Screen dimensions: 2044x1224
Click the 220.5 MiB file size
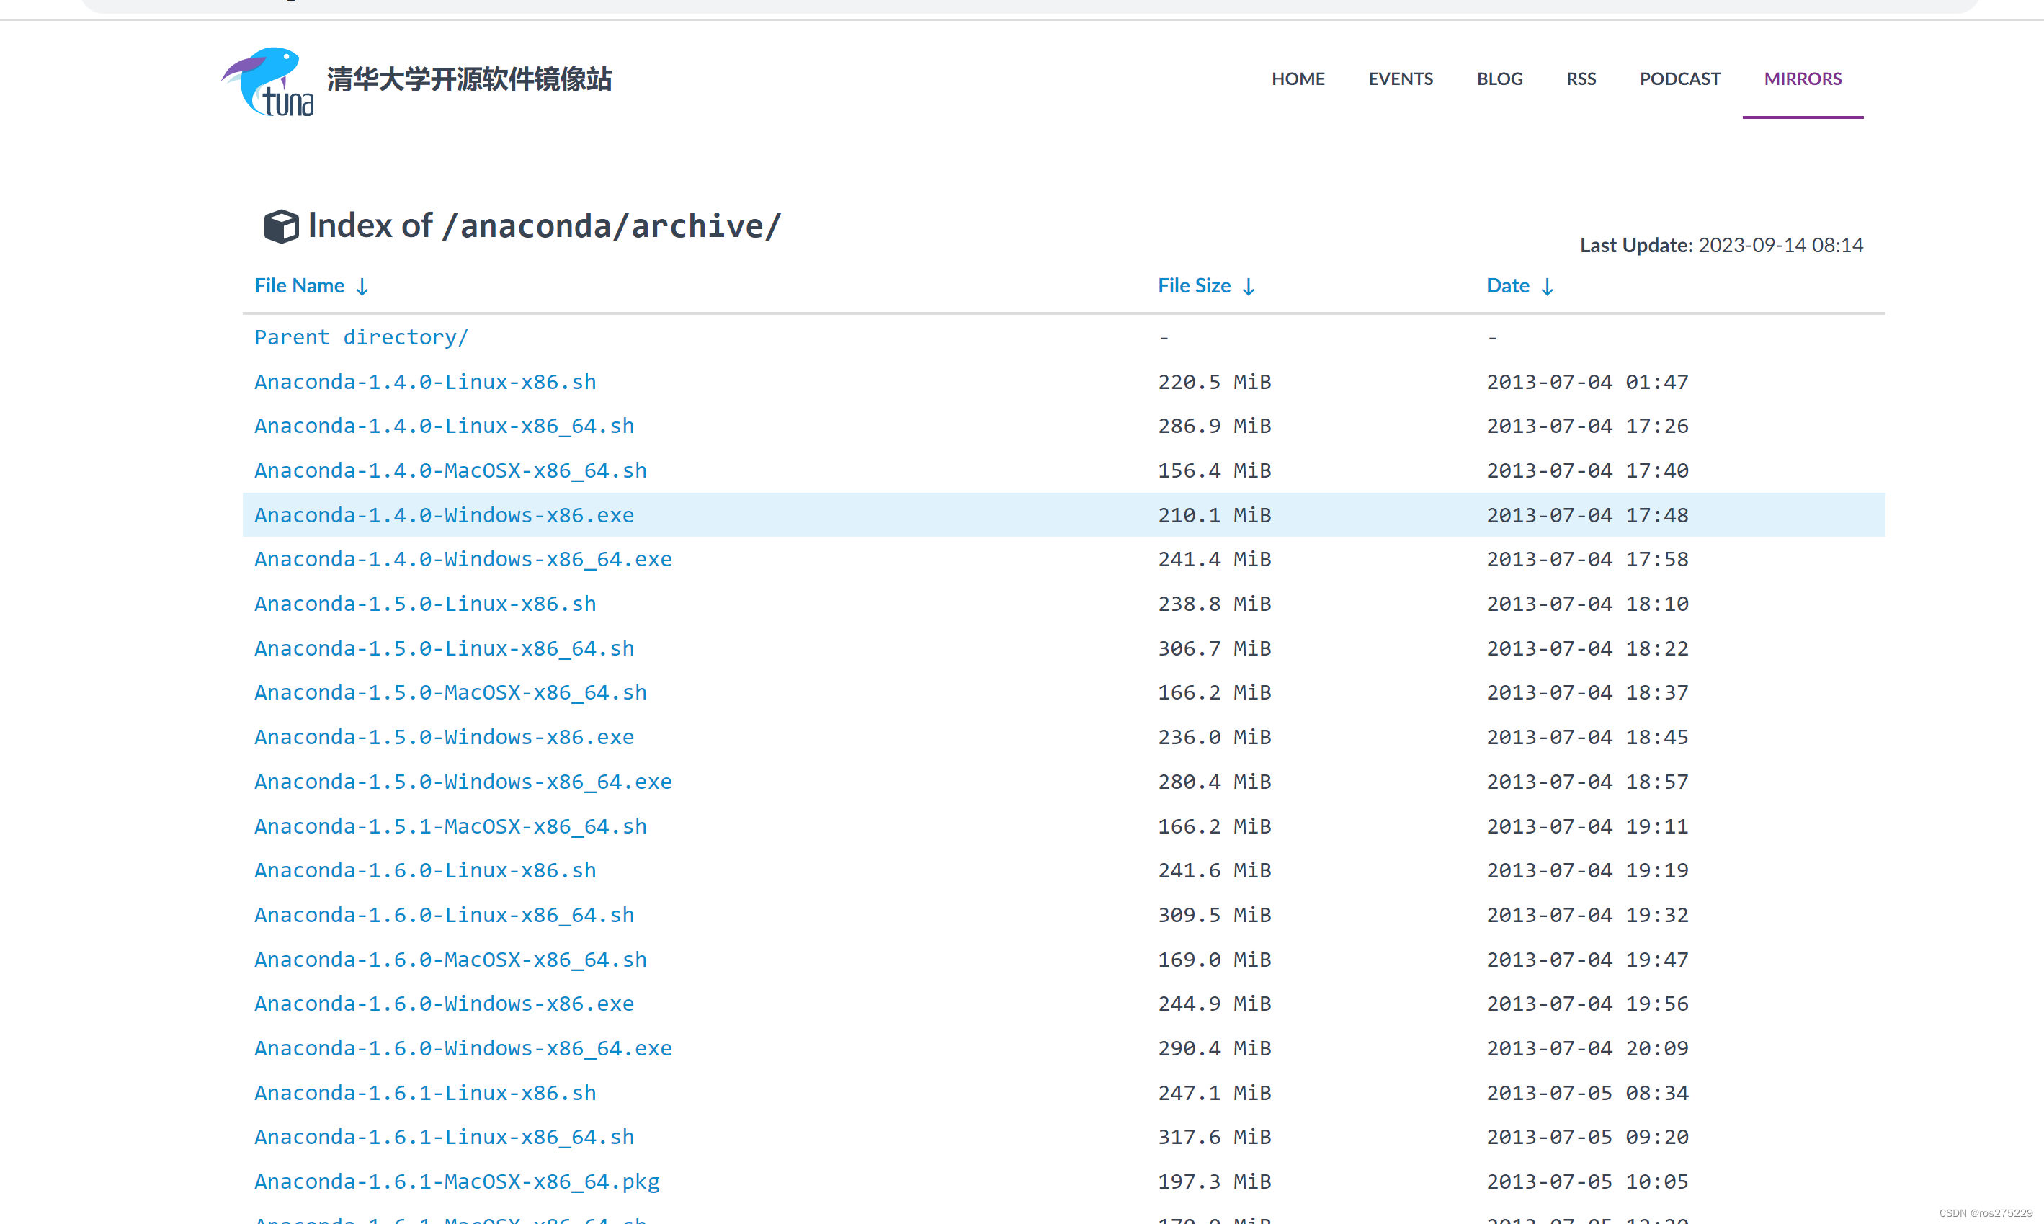(1214, 382)
